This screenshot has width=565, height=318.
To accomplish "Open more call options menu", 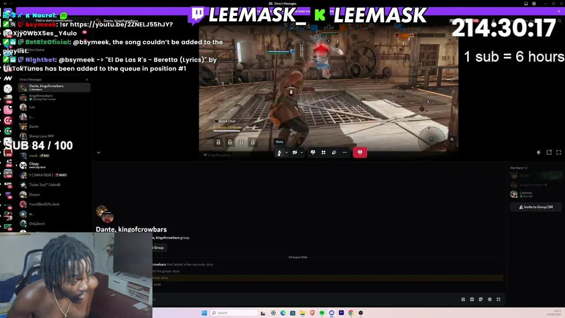I will pyautogui.click(x=345, y=152).
